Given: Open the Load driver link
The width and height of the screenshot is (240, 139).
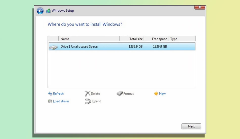Looking at the screenshot, I should (x=61, y=101).
